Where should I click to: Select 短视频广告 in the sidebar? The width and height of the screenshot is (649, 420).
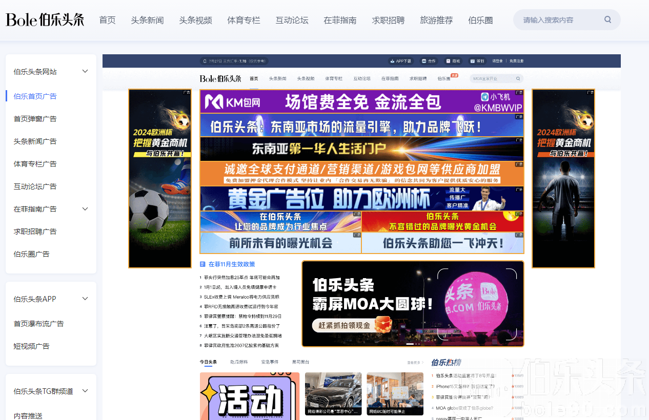pyautogui.click(x=31, y=346)
